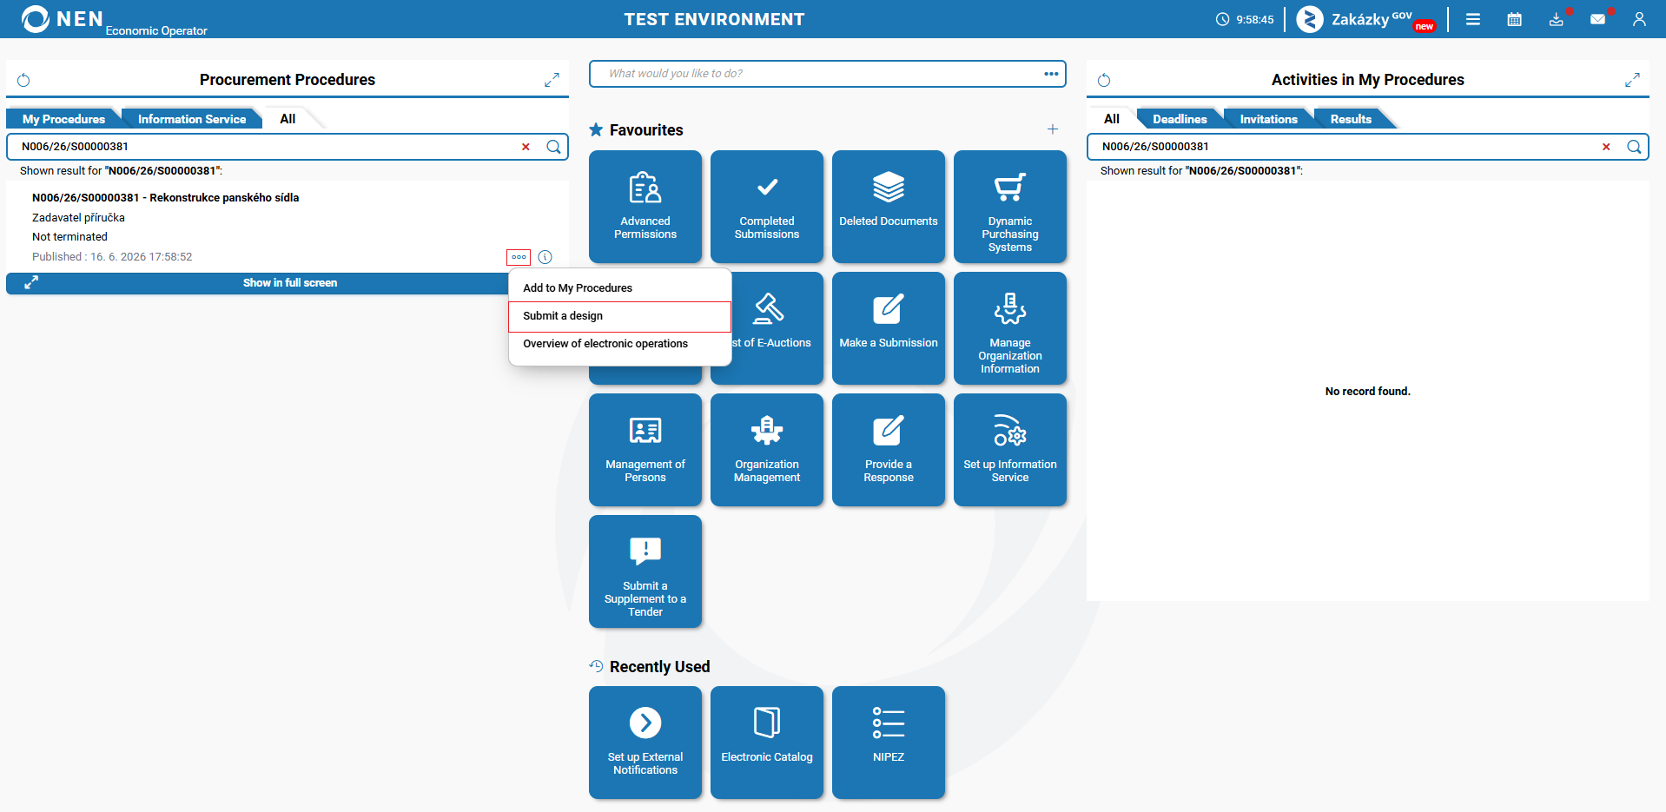Open info icon for procedure N006/26/S00000381

coord(545,257)
